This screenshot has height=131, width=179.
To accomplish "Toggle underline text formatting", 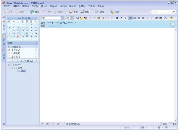I will pos(125,18).
